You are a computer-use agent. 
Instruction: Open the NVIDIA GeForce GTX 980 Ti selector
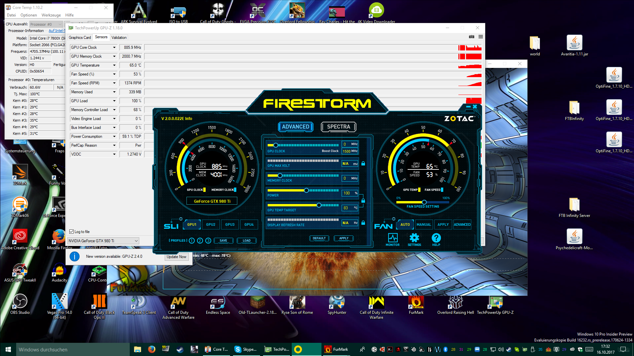(103, 241)
